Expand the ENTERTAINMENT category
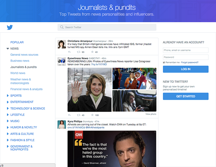The image size is (216, 167). pyautogui.click(x=8, y=102)
